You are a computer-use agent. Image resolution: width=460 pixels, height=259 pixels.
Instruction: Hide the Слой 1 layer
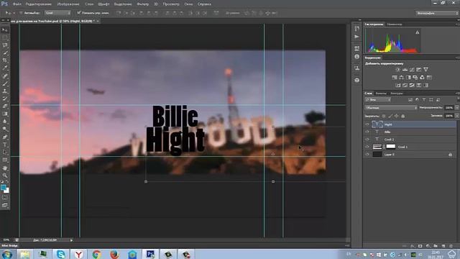click(367, 147)
